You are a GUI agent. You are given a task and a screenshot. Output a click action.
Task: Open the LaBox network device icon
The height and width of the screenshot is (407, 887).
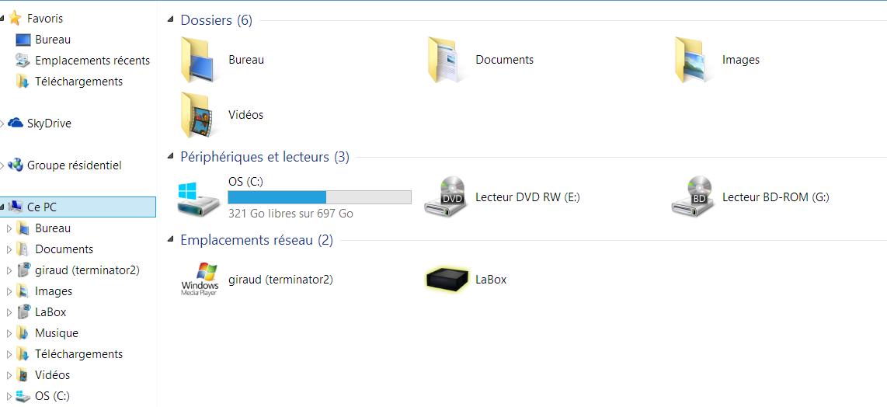coord(447,280)
